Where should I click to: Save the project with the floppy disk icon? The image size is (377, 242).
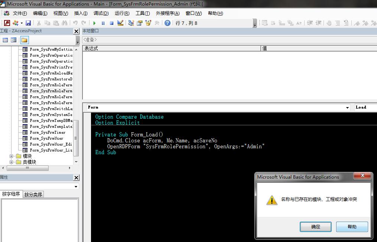pyautogui.click(x=28, y=23)
